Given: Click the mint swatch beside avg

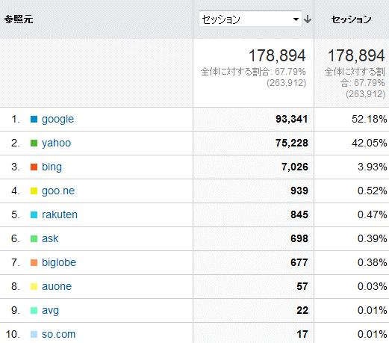Looking at the screenshot, I should (34, 310).
